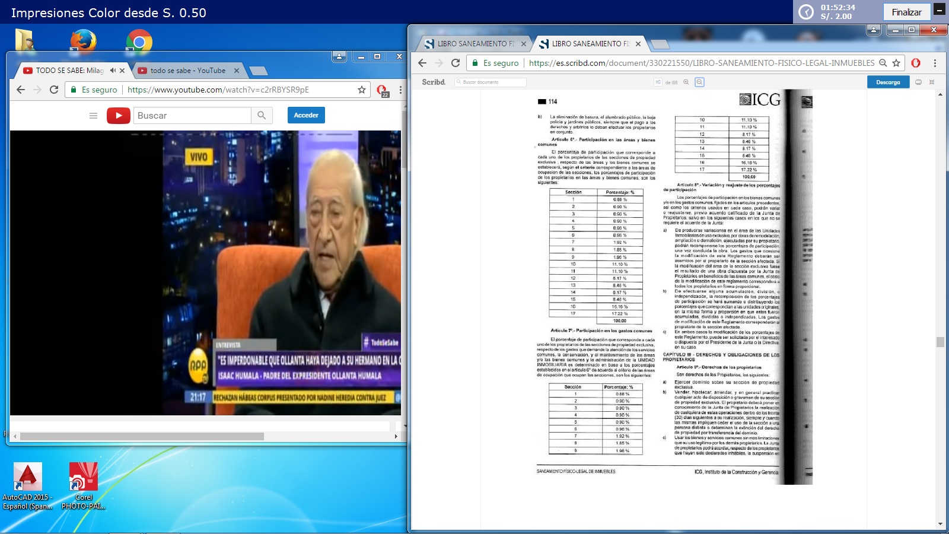Open Chrome menu in Scribd window
The height and width of the screenshot is (534, 949).
coord(935,63)
